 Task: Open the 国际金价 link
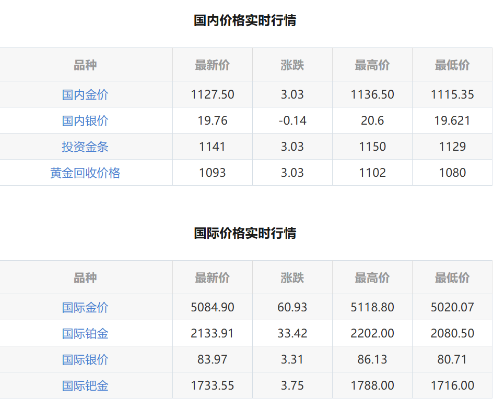85,307
